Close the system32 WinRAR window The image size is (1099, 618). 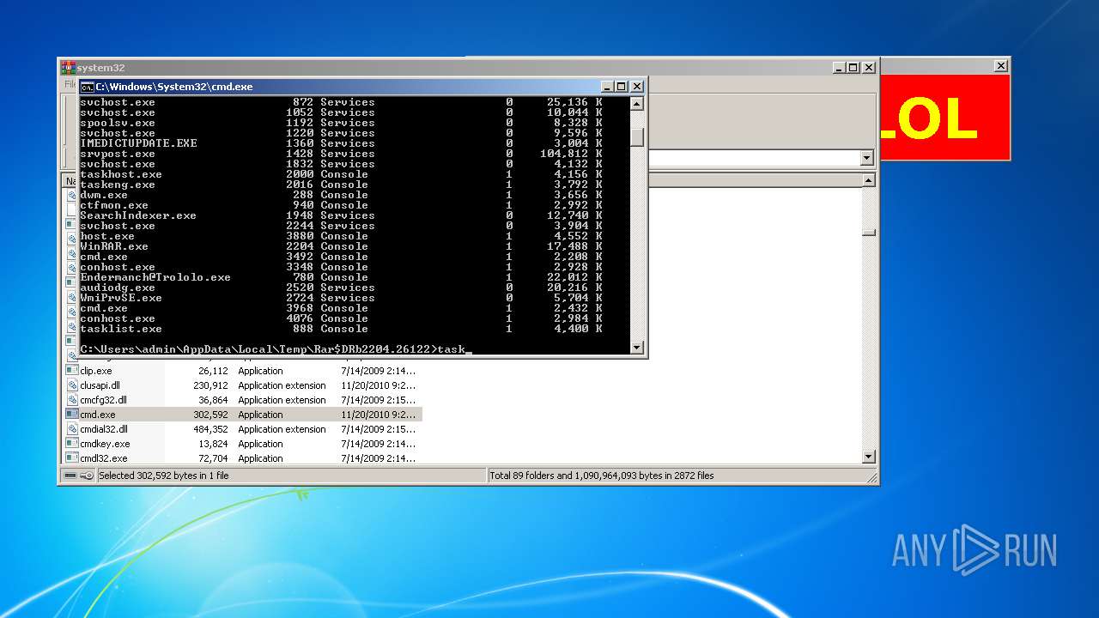point(869,67)
